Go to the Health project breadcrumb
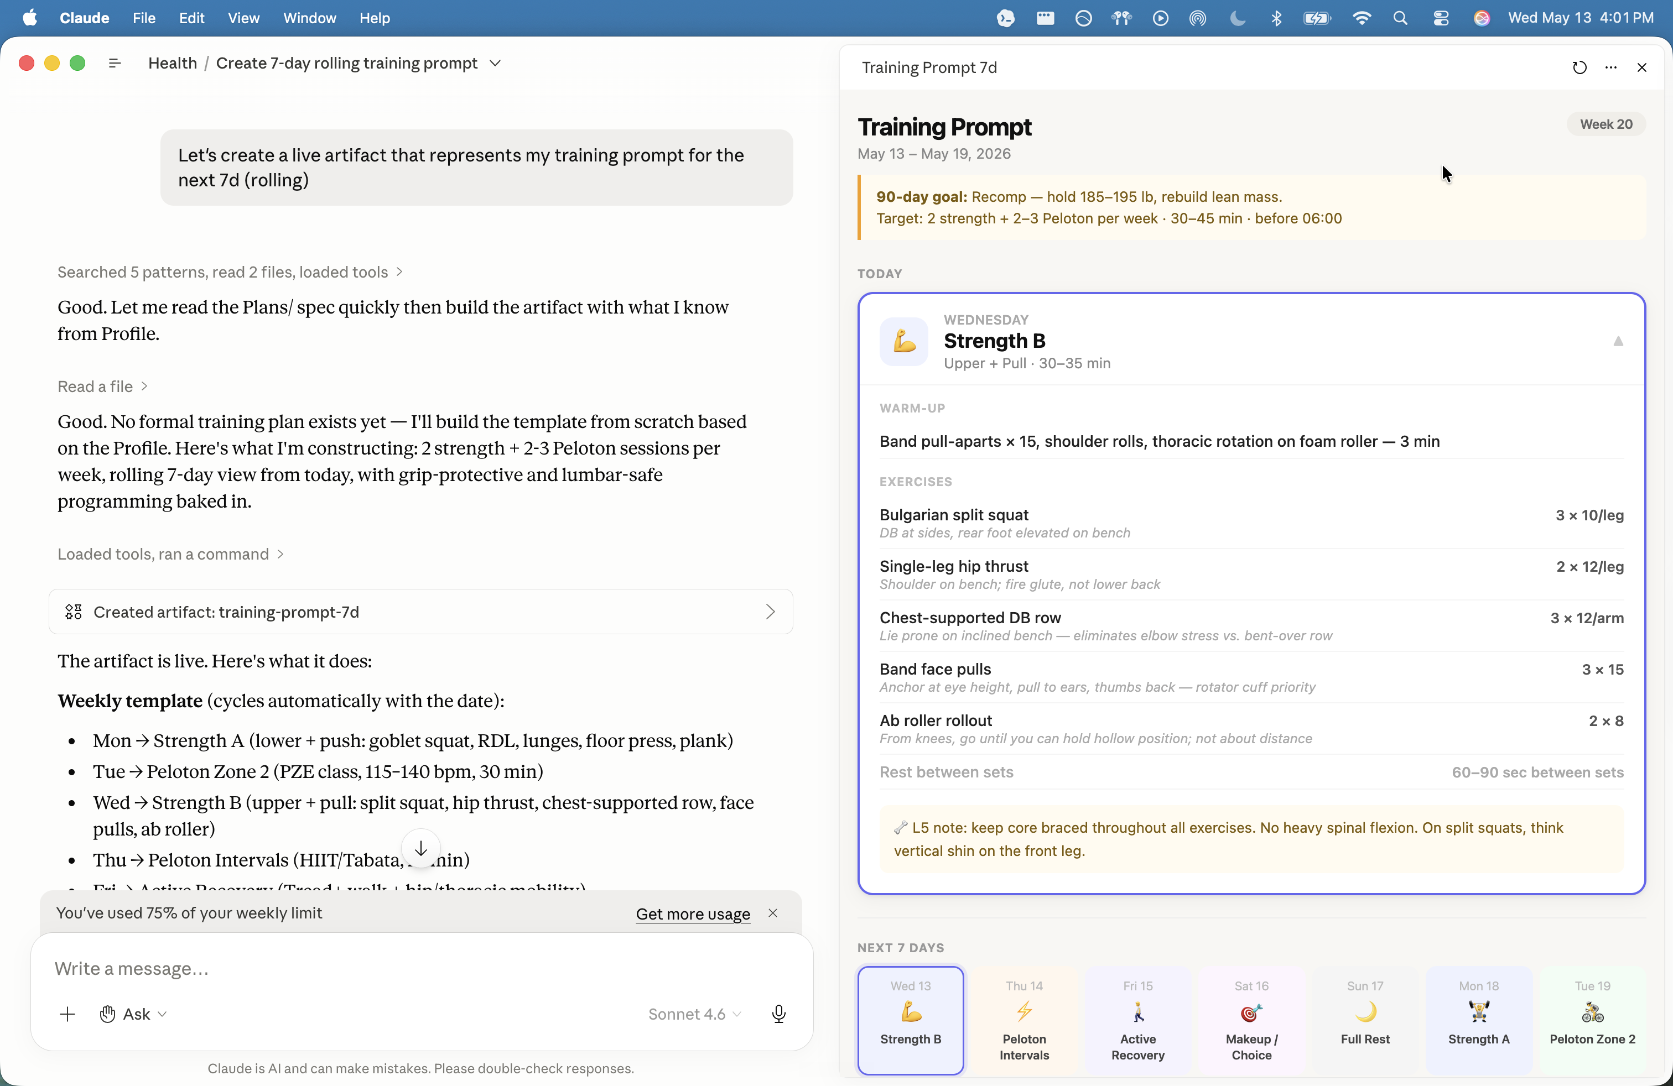 click(x=172, y=63)
